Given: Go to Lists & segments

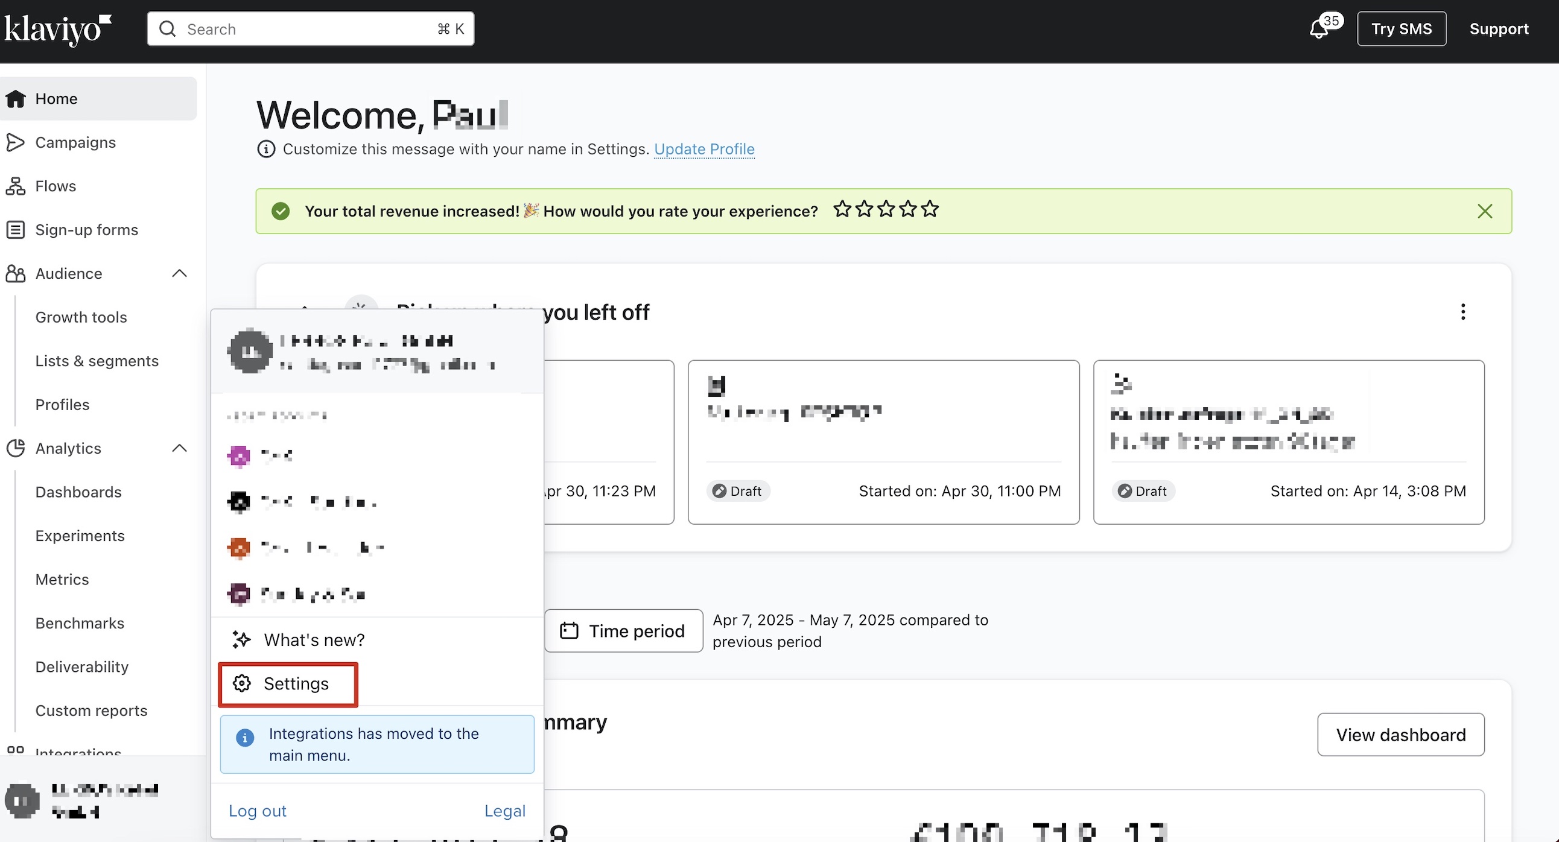Looking at the screenshot, I should pyautogui.click(x=97, y=361).
